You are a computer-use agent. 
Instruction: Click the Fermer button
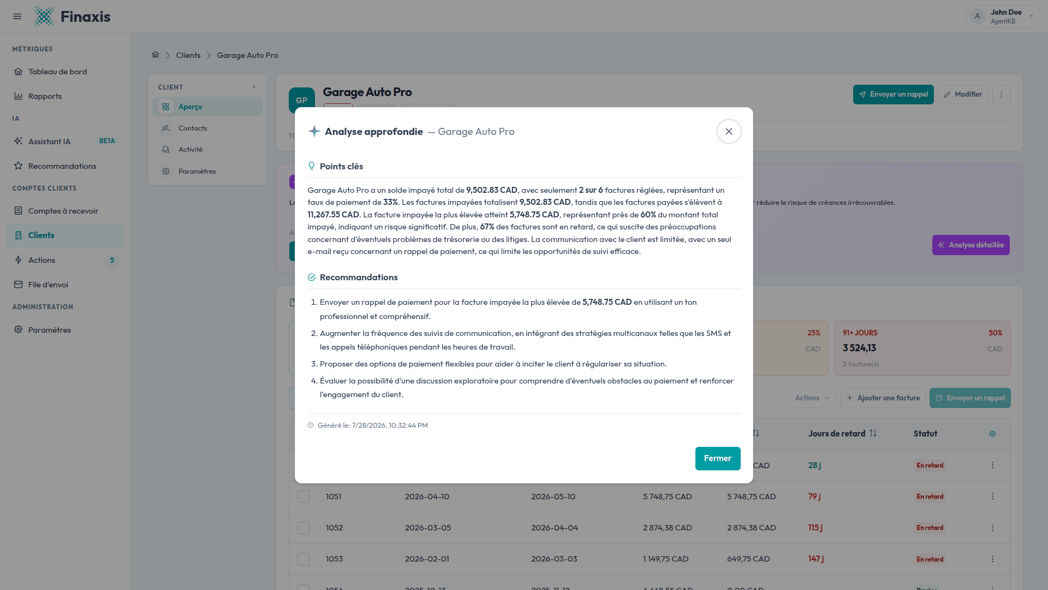(718, 458)
